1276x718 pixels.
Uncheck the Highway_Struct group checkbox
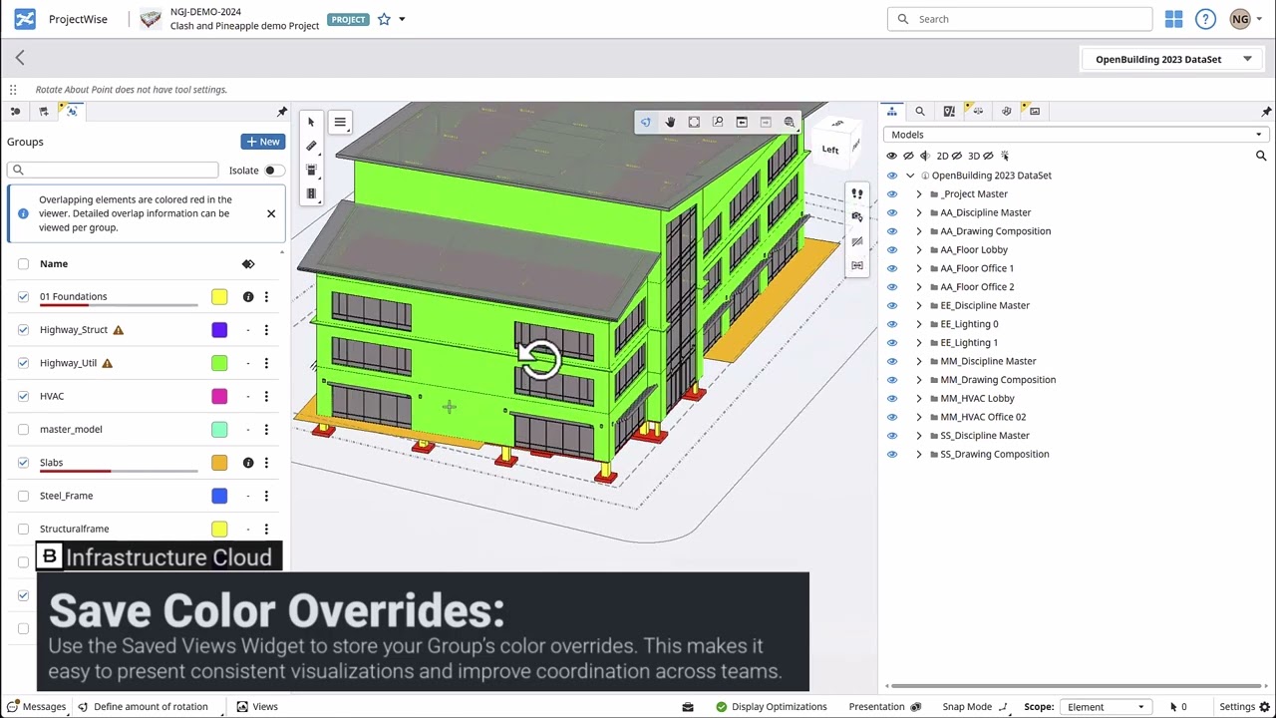23,330
